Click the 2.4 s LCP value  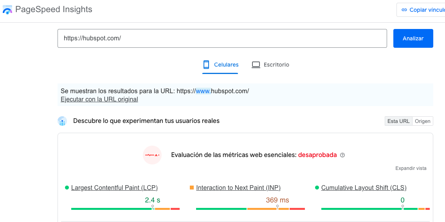[152, 200]
